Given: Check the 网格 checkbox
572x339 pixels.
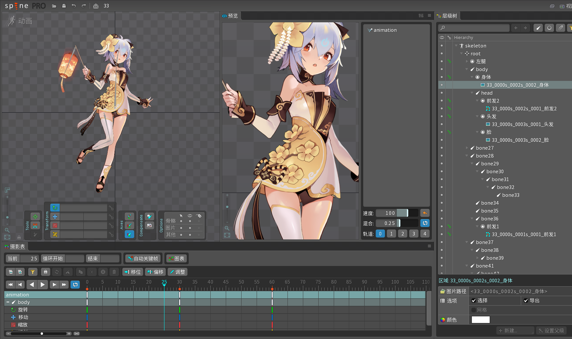Looking at the screenshot, I should [474, 310].
